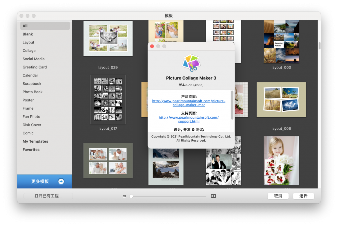338x226 pixels.
Task: Select the layout_003 template thumbnail
Action: click(x=281, y=42)
